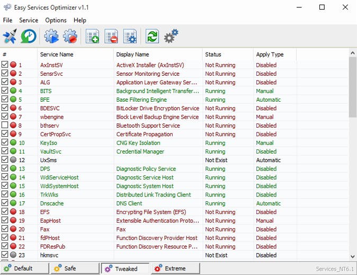
Task: Toggle the TrkWks service checkbox
Action: point(5,194)
